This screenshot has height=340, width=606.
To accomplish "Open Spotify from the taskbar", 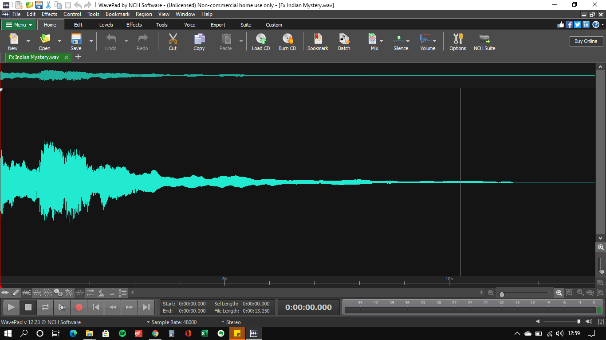I will [122, 333].
